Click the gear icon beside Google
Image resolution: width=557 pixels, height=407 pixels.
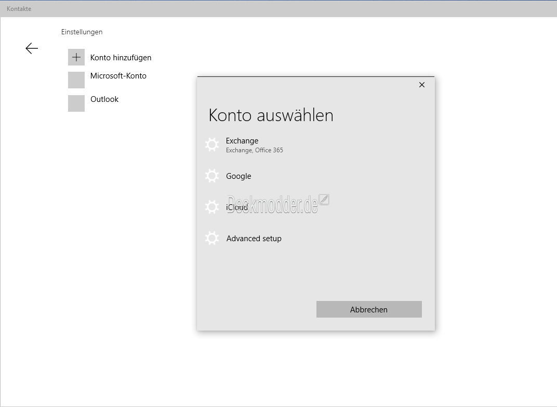tap(212, 176)
